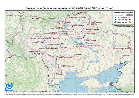Click the 36° longitude label on the top edge
Viewport: 139px width, 98px height.
click(100, 12)
